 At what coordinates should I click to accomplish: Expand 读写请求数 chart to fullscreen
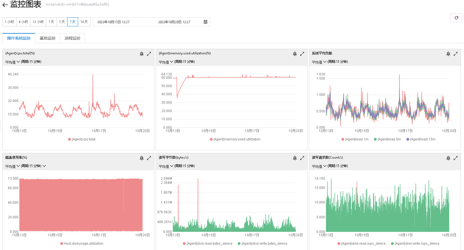456,158
